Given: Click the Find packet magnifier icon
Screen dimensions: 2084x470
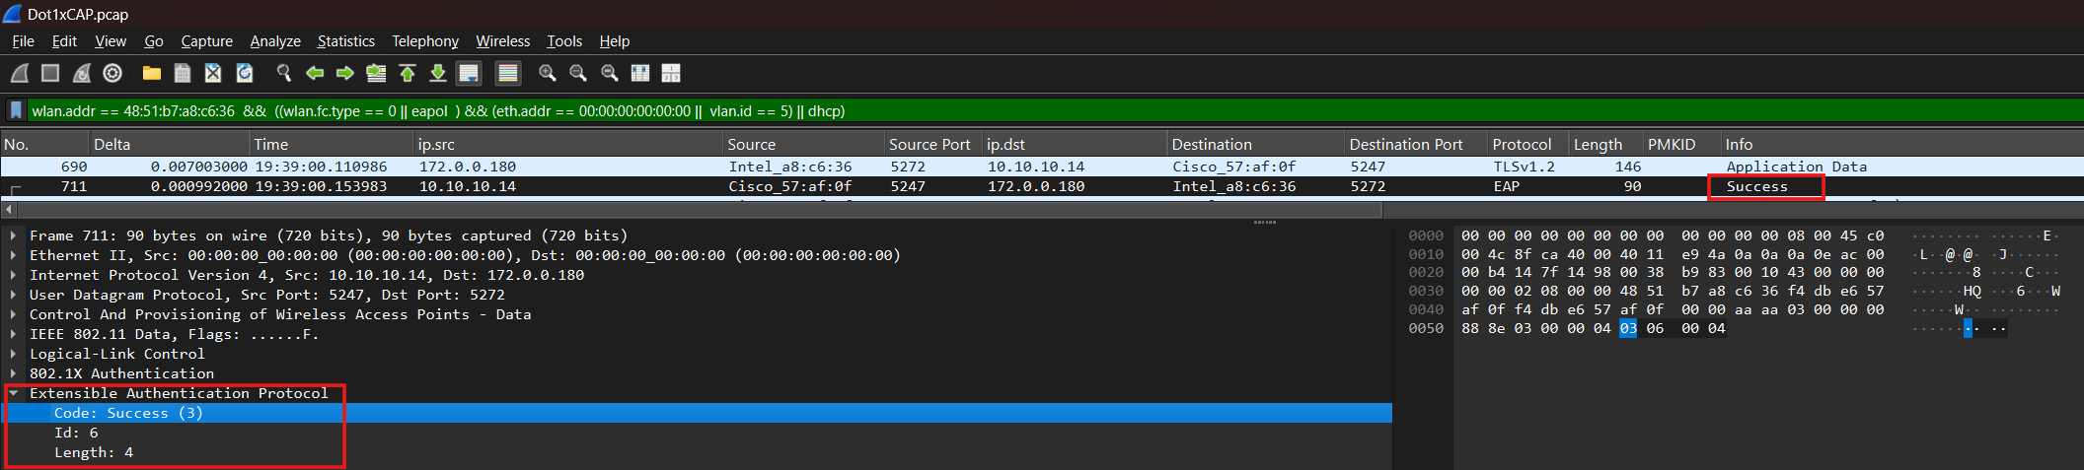Looking at the screenshot, I should point(284,73).
